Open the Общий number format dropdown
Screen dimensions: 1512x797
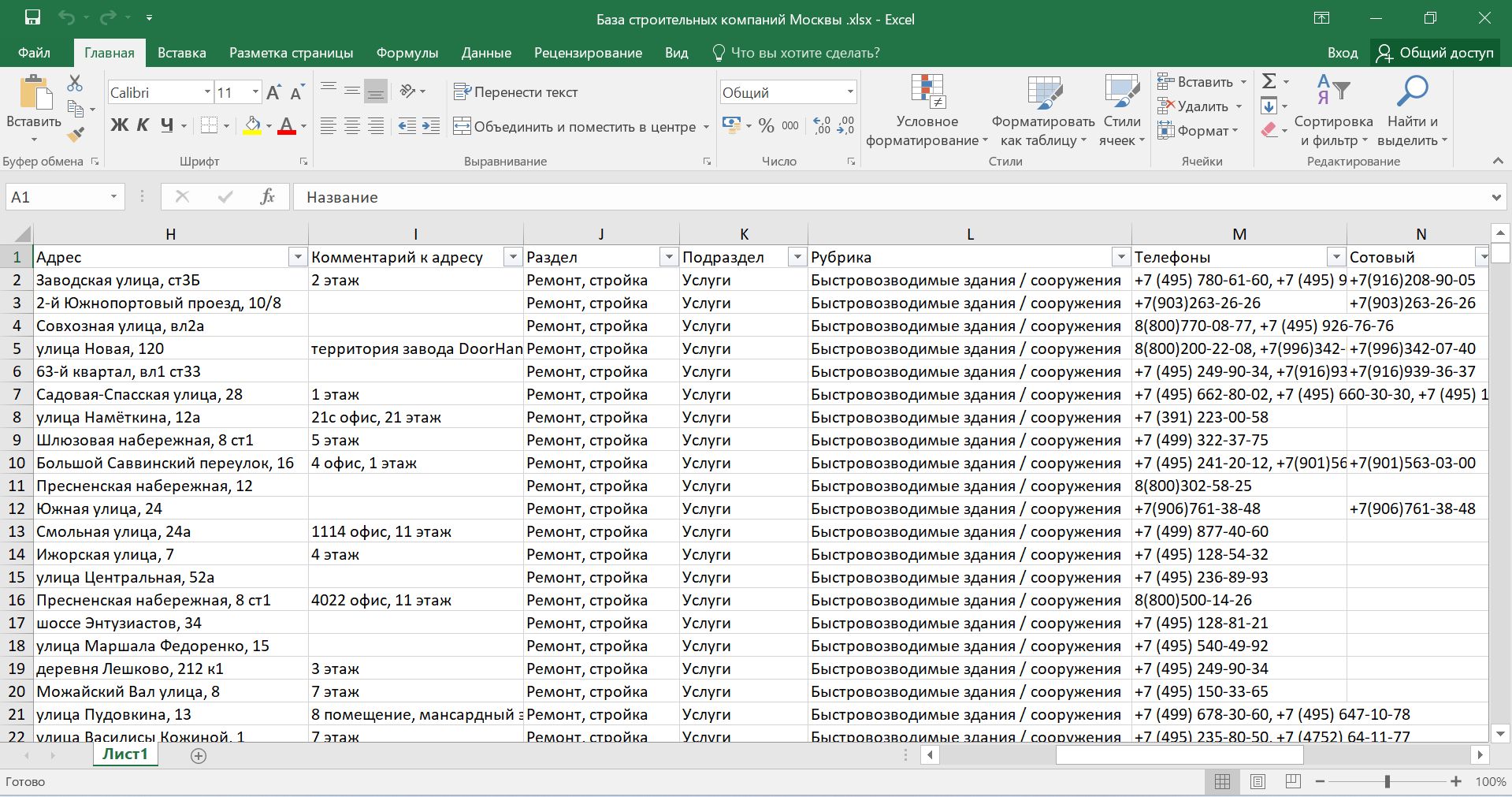click(850, 92)
